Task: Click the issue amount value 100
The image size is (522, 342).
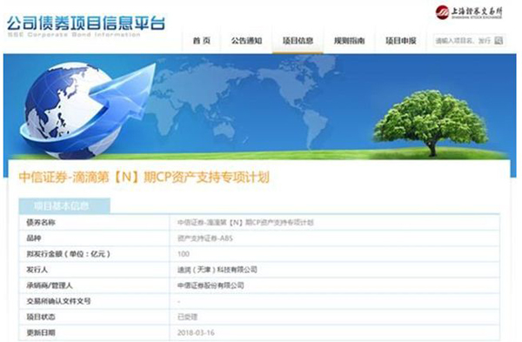Action: pyautogui.click(x=184, y=254)
